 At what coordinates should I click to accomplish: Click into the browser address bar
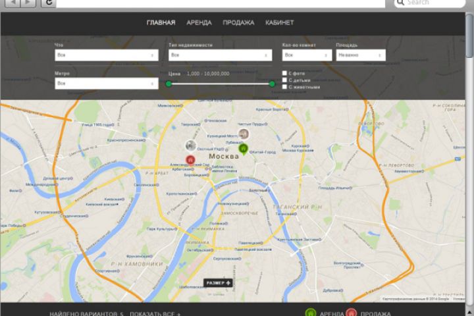point(221,3)
